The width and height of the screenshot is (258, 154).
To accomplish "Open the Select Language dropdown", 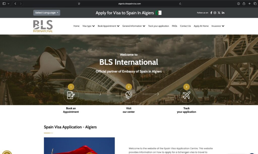I will pyautogui.click(x=47, y=13).
